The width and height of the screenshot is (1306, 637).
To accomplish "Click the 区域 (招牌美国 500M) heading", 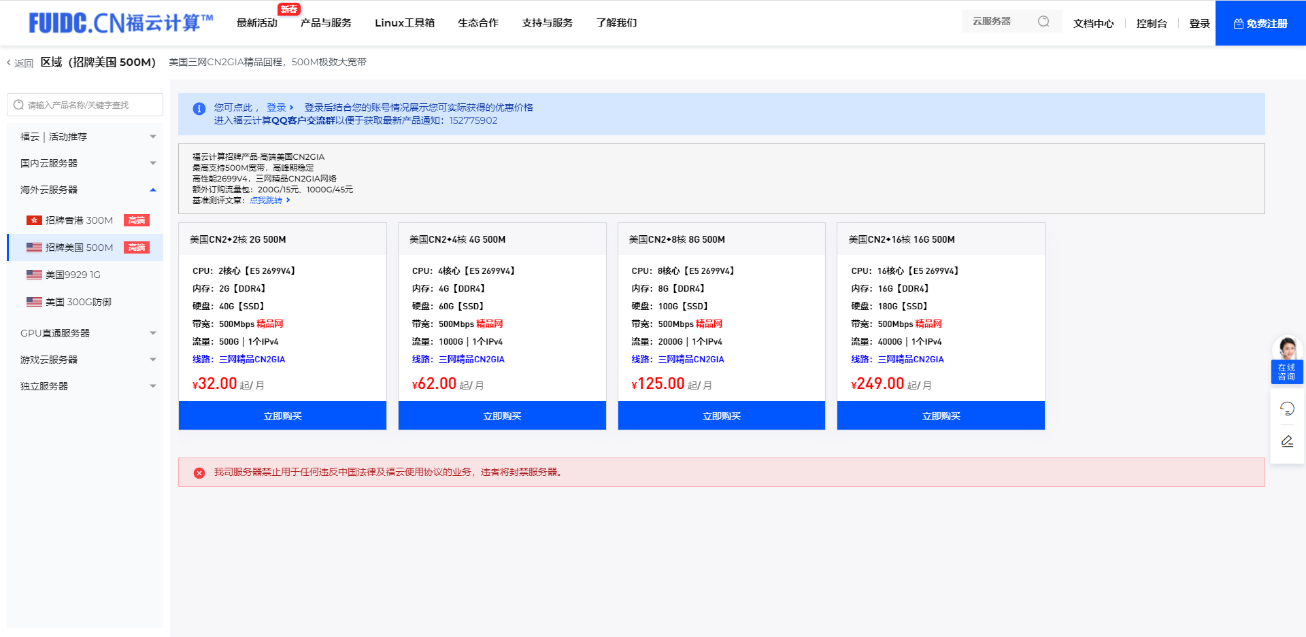I will pyautogui.click(x=98, y=62).
